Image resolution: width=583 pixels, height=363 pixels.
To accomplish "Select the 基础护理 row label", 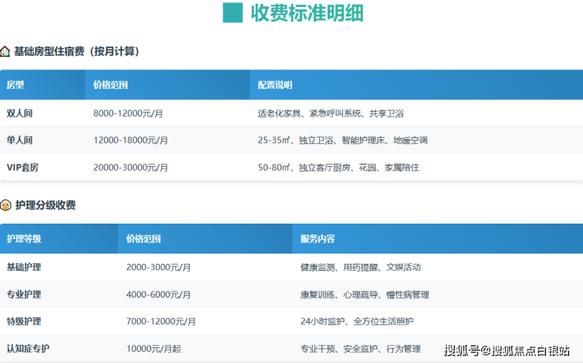I will pos(24,267).
